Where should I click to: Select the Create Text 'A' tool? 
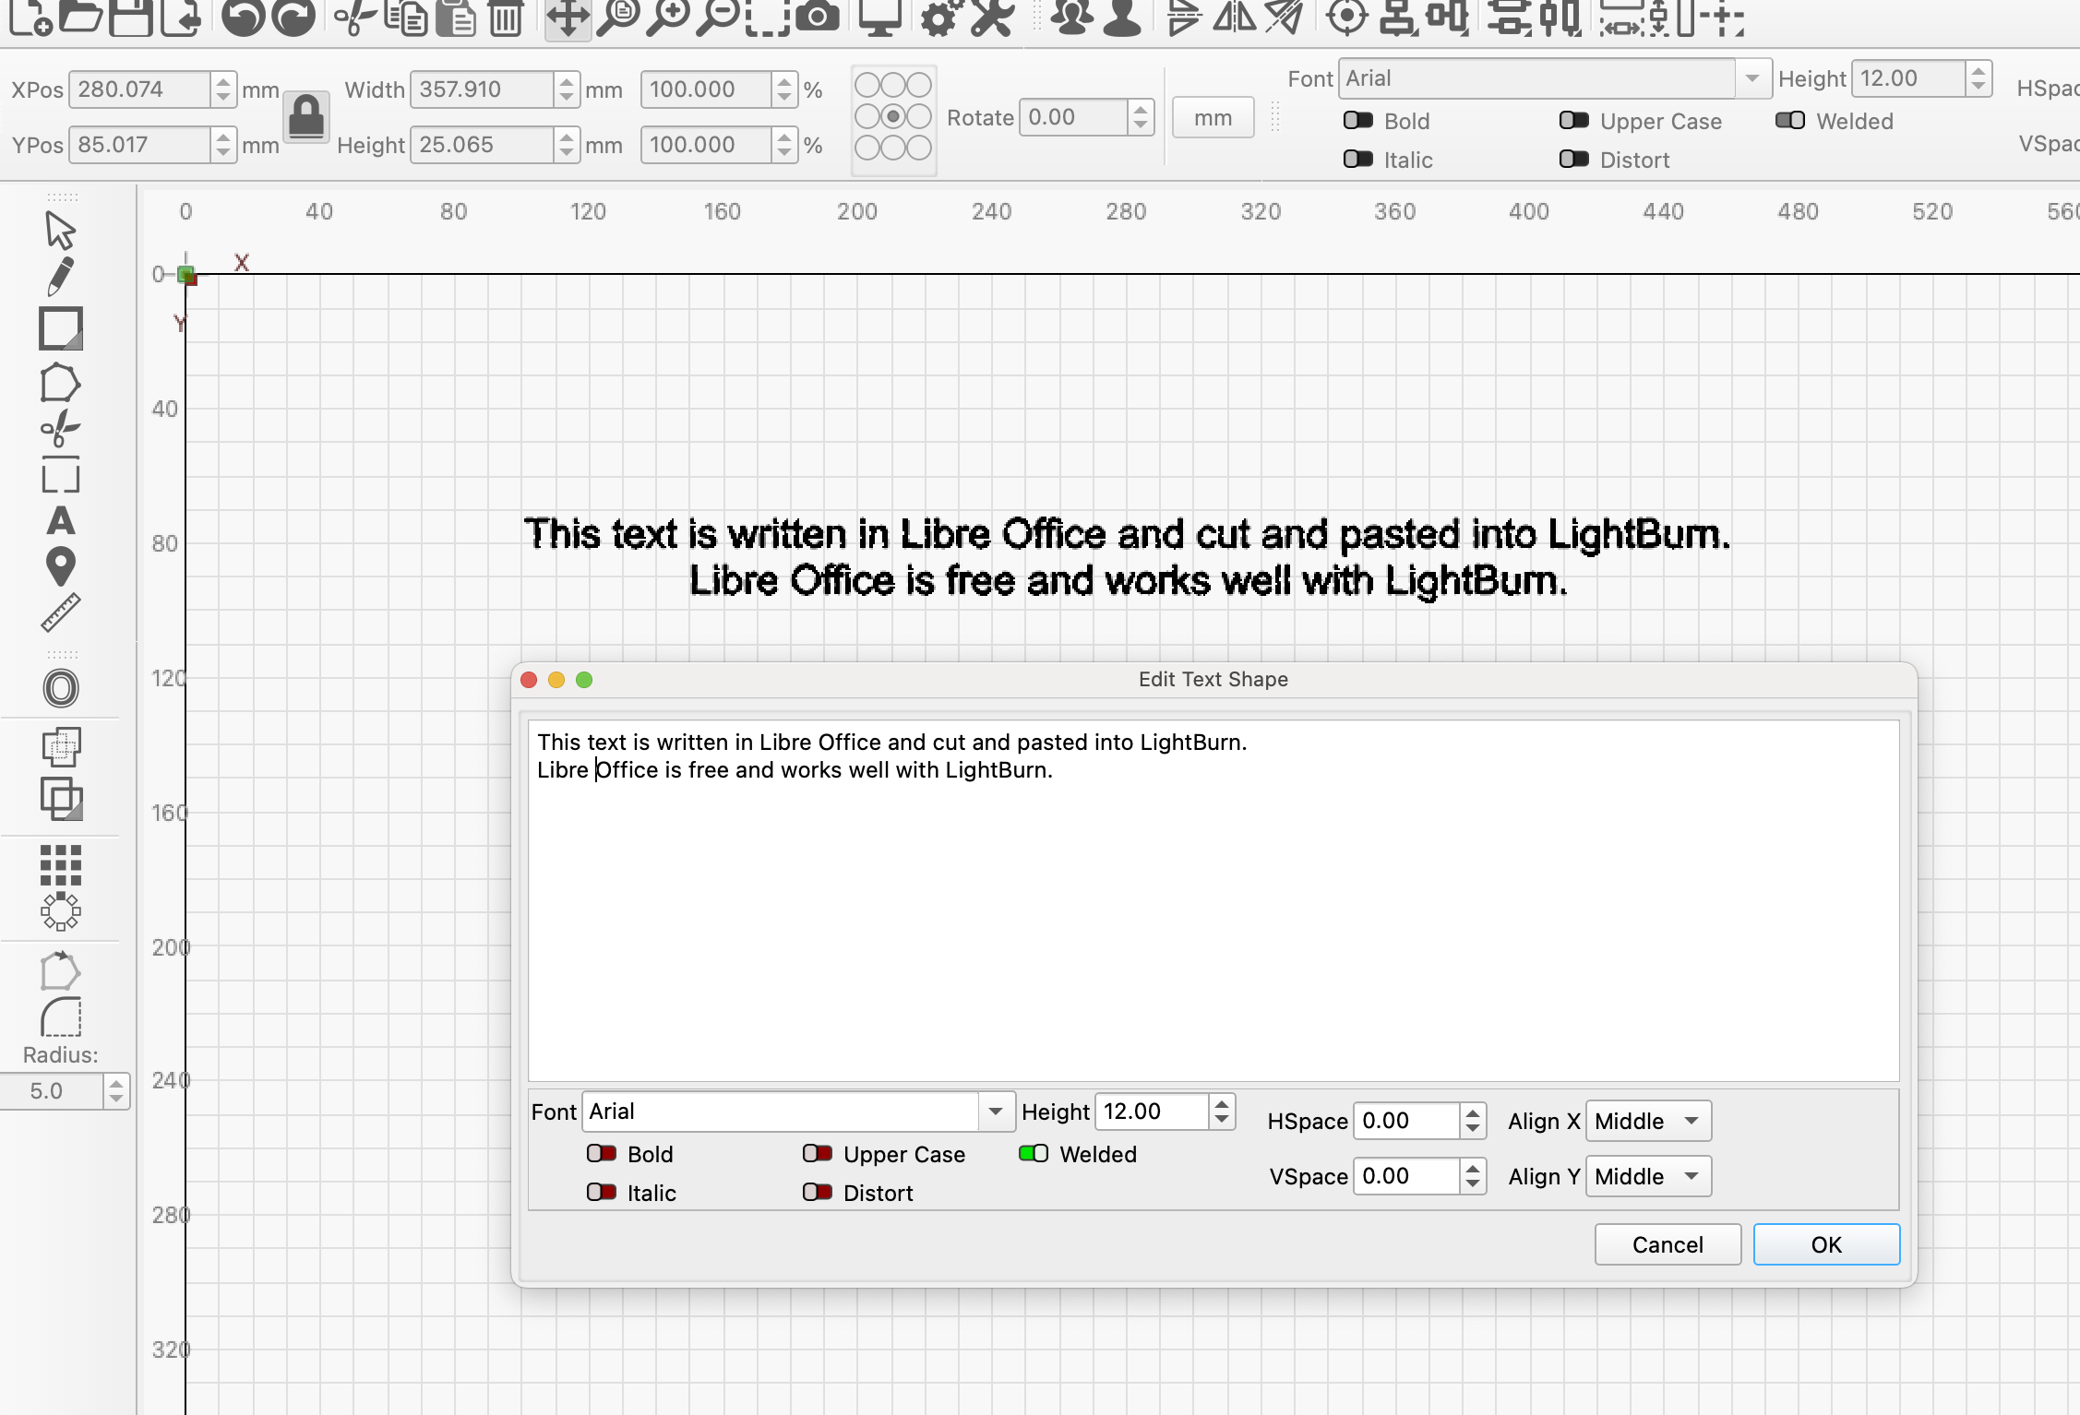click(x=61, y=521)
